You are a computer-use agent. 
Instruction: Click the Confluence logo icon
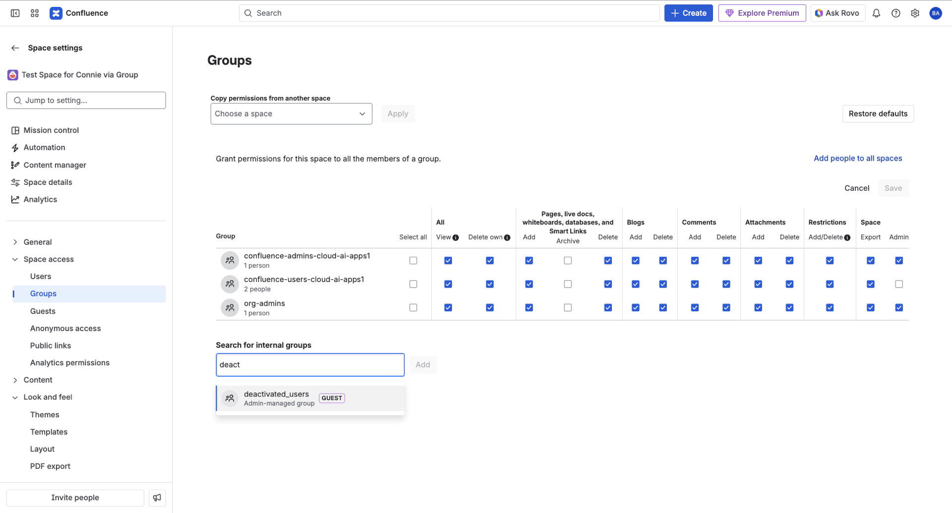click(56, 13)
